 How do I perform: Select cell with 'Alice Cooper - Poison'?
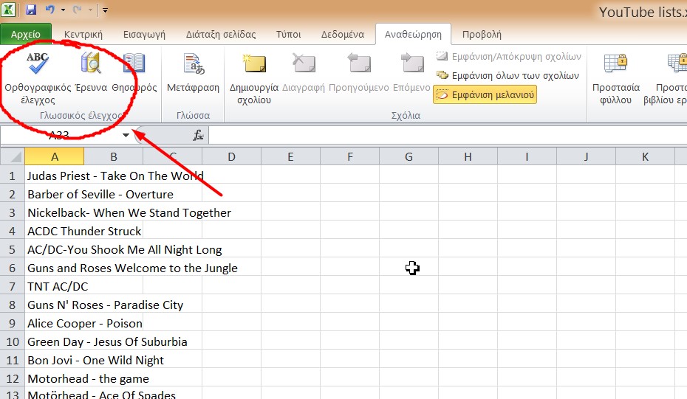pyautogui.click(x=85, y=323)
